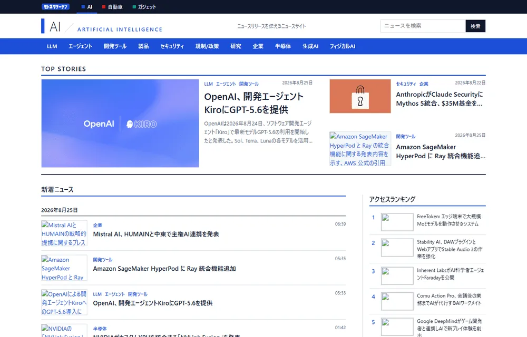Open Amazon SageMaker thumbnail in 新着ニュース list
This screenshot has width=527, height=337.
pyautogui.click(x=64, y=268)
